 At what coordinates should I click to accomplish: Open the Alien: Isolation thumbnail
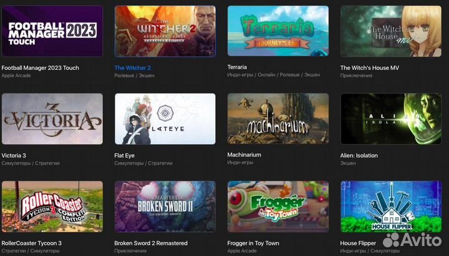(391, 119)
